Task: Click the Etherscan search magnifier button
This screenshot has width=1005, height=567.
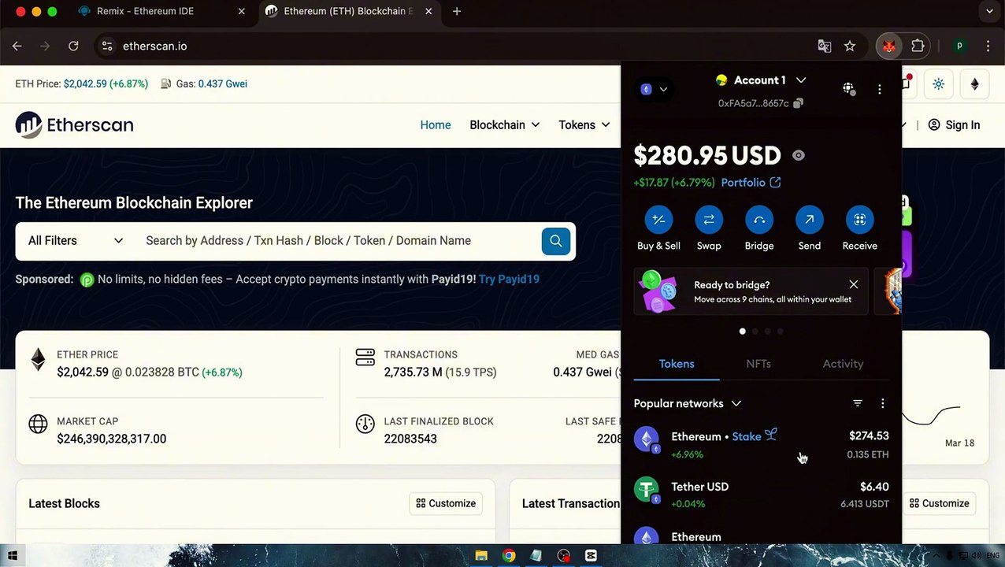Action: (x=556, y=241)
